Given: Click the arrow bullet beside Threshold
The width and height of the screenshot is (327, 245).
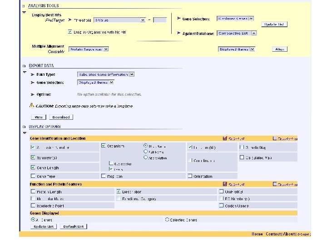Looking at the screenshot, I should click(x=69, y=20).
